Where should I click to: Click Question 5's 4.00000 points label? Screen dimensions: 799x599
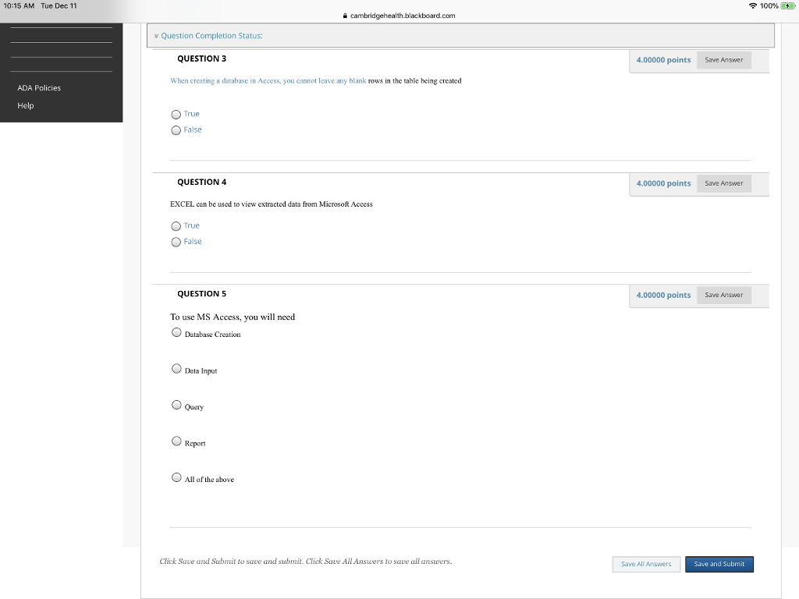click(x=663, y=295)
